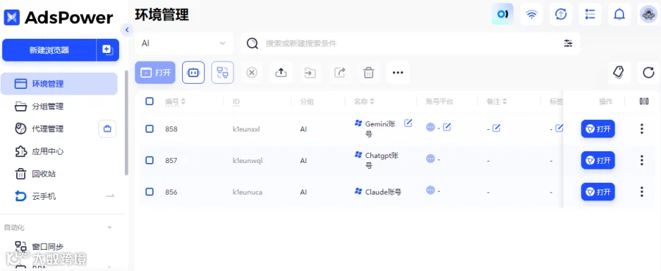Image resolution: width=661 pixels, height=271 pixels.
Task: Check the checkbox for profile 858
Action: [x=149, y=129]
